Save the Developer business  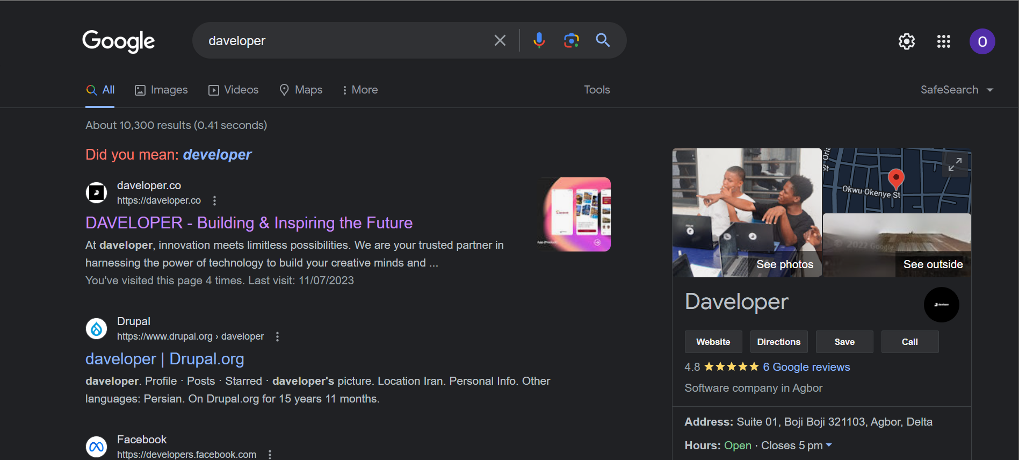(x=844, y=342)
